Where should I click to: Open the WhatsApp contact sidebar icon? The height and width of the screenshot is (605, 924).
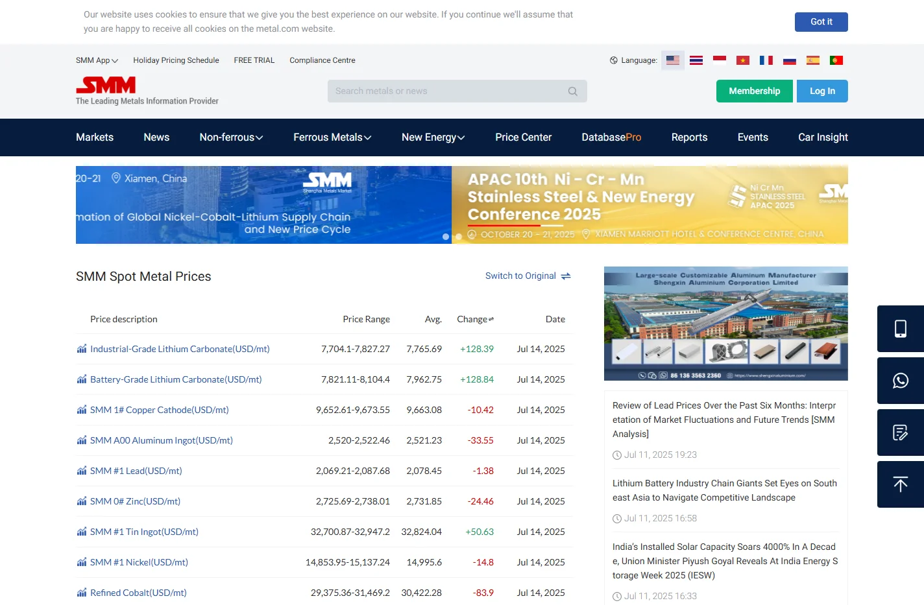pos(901,381)
